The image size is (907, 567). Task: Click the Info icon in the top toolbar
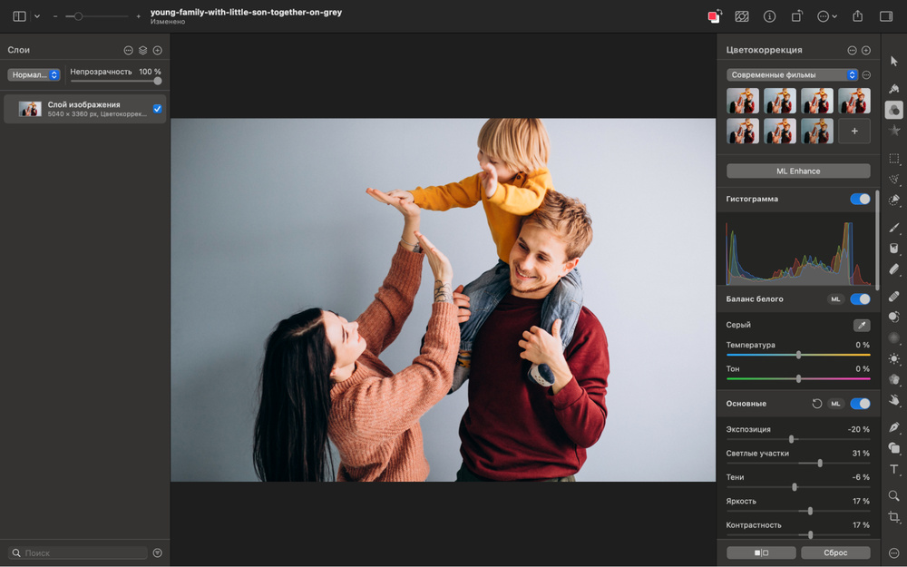point(769,15)
